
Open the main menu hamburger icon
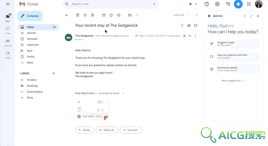[x=8, y=4]
